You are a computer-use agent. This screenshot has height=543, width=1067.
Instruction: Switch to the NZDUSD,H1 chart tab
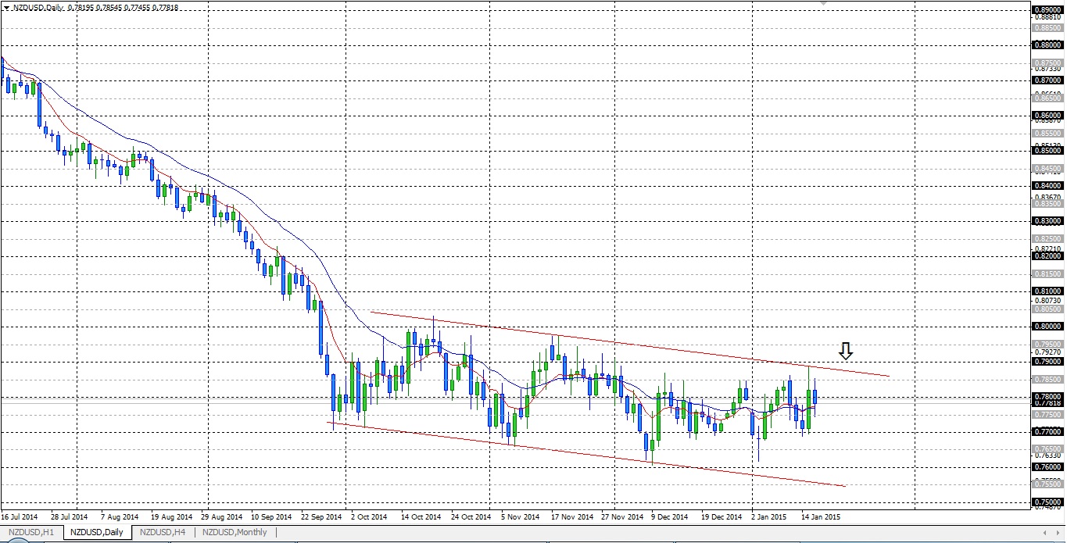[x=30, y=532]
